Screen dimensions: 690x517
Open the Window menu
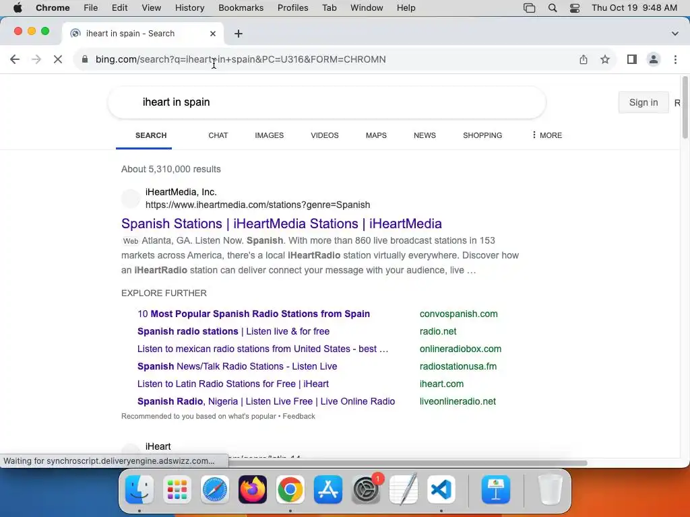367,8
